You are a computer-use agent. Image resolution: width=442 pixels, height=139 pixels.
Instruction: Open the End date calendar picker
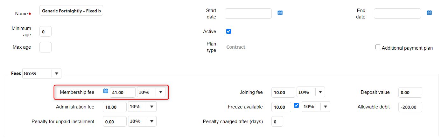click(x=429, y=13)
